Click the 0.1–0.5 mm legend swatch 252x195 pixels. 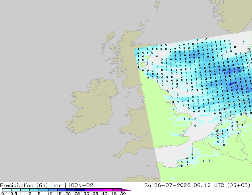[7, 190]
